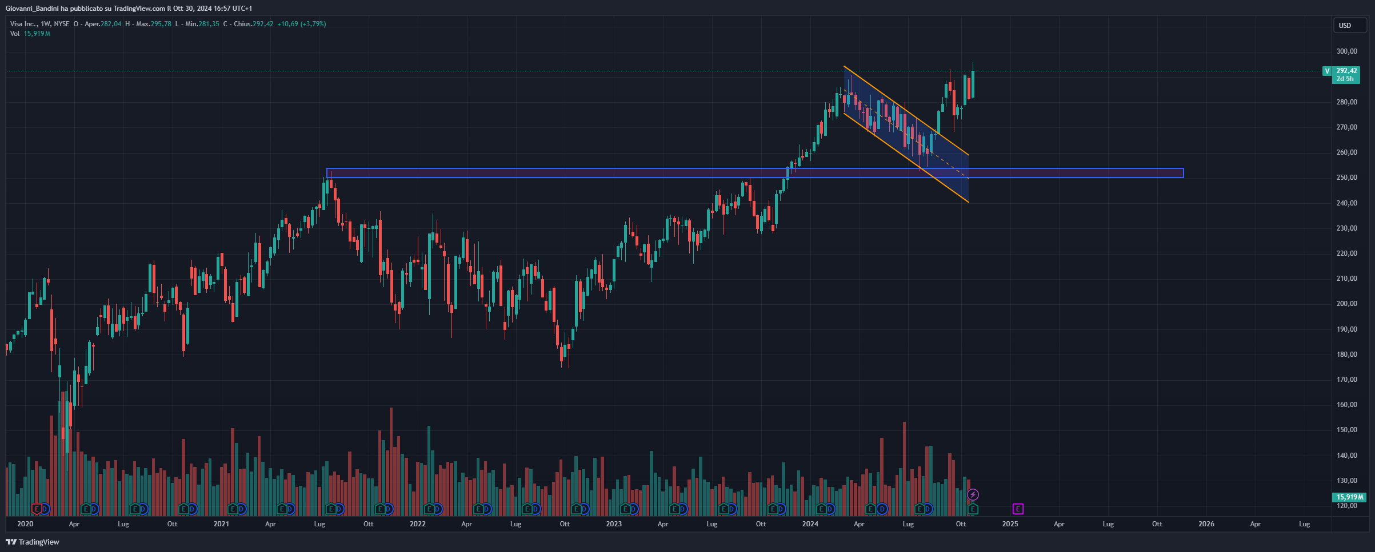Click the purple lightning news icon
This screenshot has height=552, width=1375.
tap(973, 494)
